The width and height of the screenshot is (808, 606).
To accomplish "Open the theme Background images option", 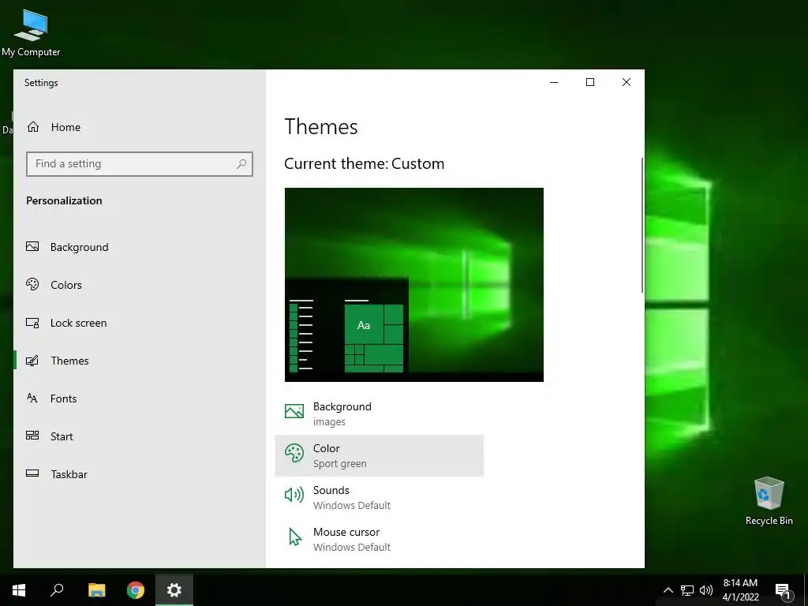I will click(380, 413).
